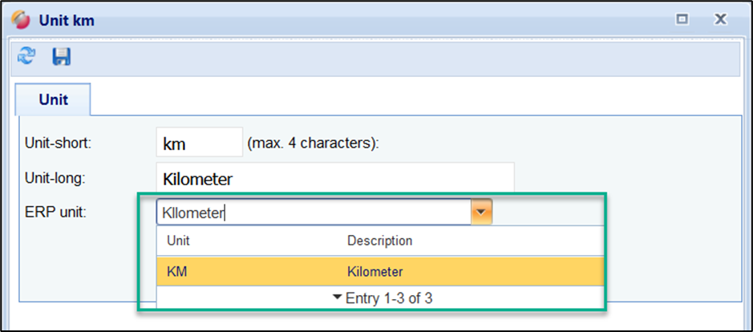Click the 'Unit-long:' label

click(x=56, y=178)
